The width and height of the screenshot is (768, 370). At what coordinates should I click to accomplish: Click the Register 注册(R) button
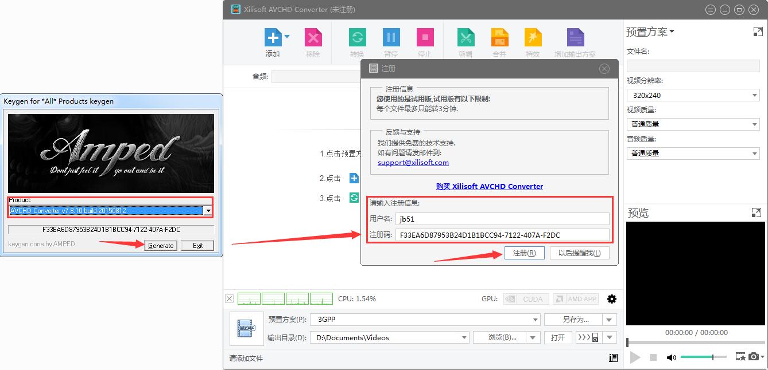[x=524, y=253]
